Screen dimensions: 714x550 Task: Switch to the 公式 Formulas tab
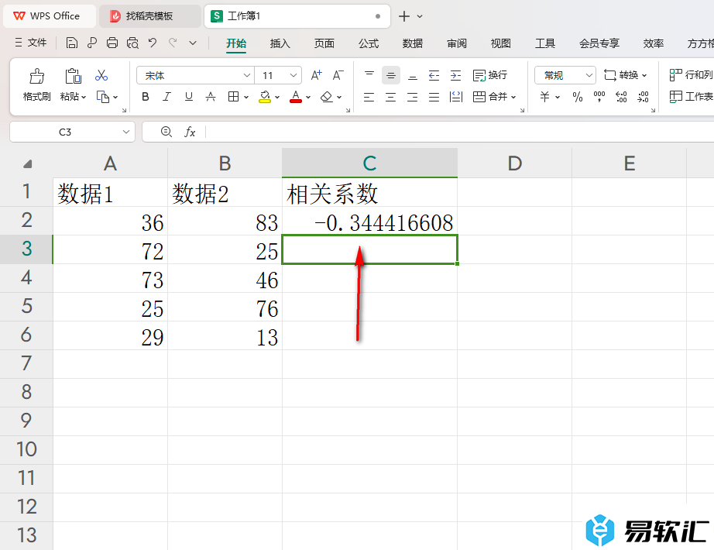[x=369, y=43]
